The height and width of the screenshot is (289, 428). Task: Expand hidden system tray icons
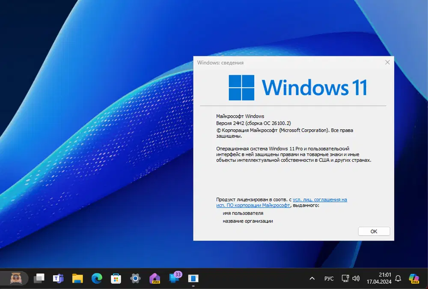point(312,278)
